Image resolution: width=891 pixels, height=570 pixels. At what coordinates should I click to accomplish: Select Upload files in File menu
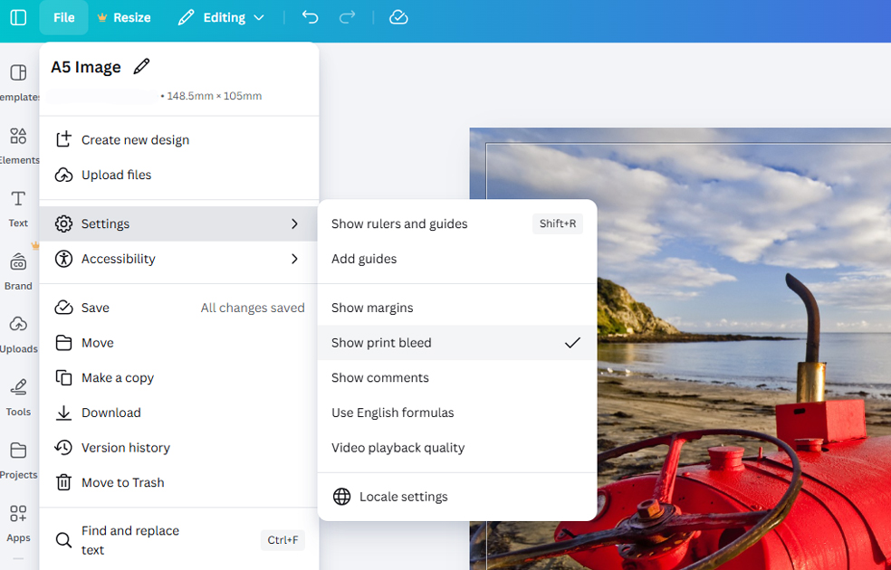pos(179,175)
